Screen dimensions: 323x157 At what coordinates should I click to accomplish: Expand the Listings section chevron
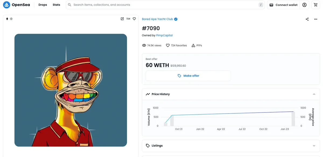[314, 146]
